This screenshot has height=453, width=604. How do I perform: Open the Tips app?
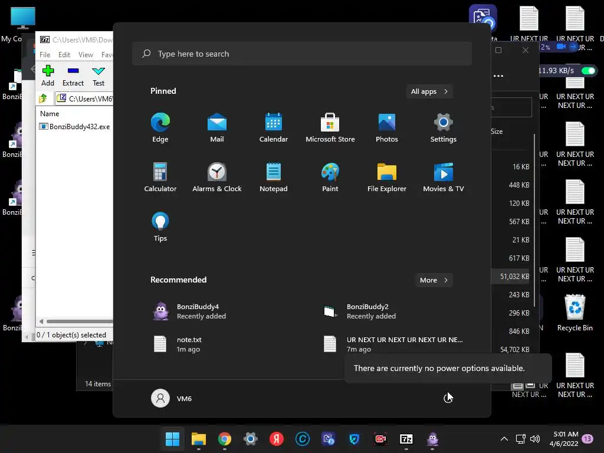(x=160, y=227)
